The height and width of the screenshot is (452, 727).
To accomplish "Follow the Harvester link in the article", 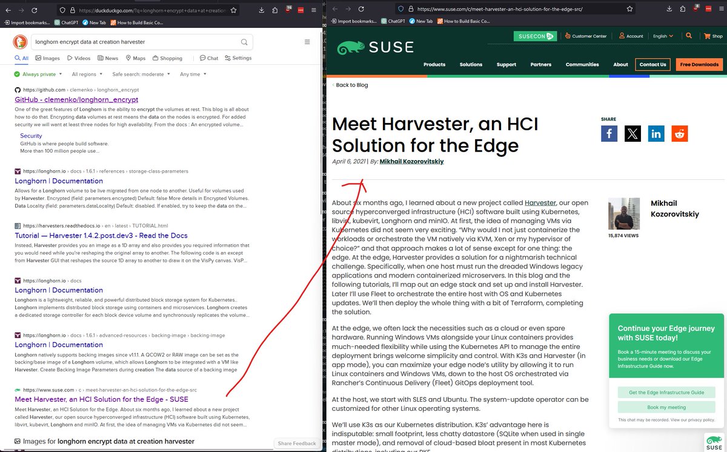I will pyautogui.click(x=540, y=202).
